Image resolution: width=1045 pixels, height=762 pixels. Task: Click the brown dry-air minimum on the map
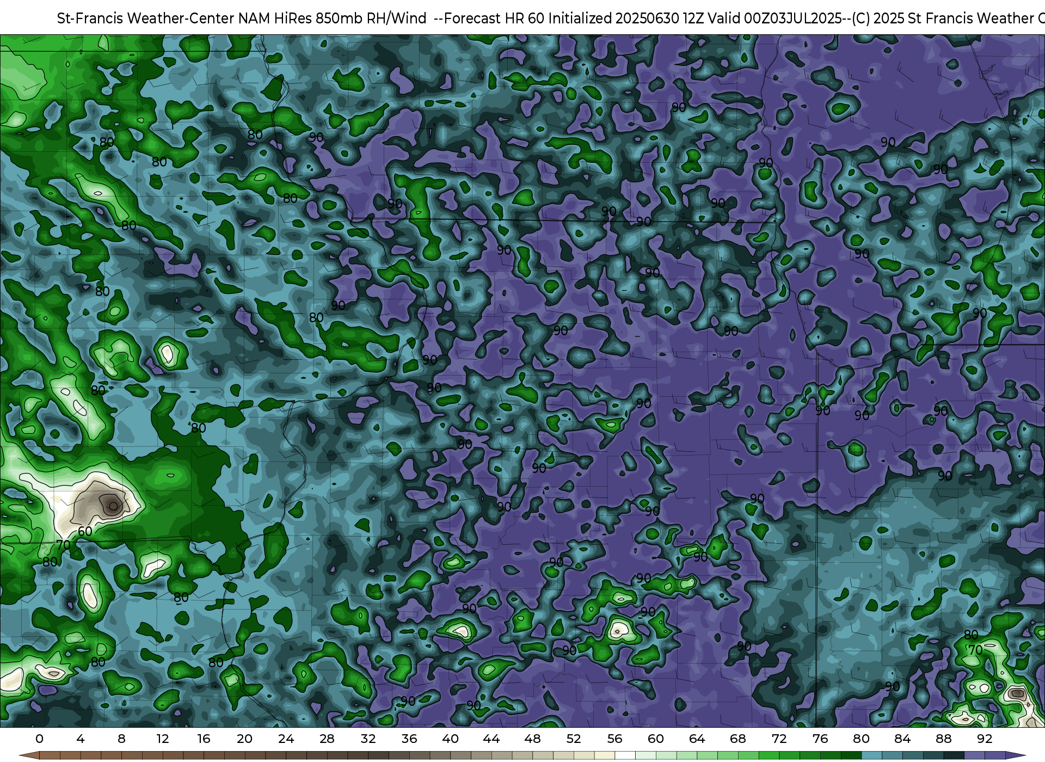113,506
